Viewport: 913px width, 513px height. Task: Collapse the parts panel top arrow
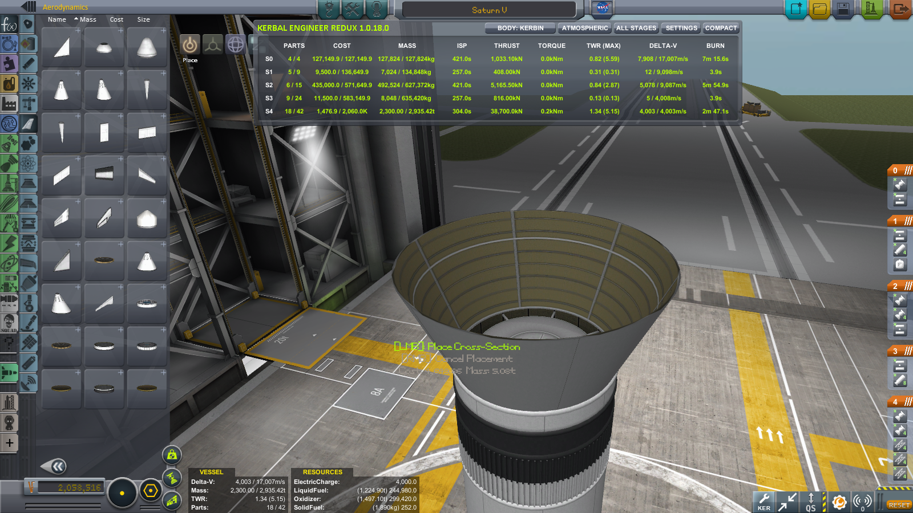(x=28, y=7)
